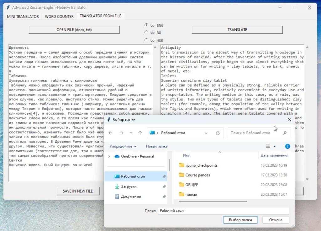Click navigation pane vertical scrollbar
321x231 pixels.
(x=170, y=165)
